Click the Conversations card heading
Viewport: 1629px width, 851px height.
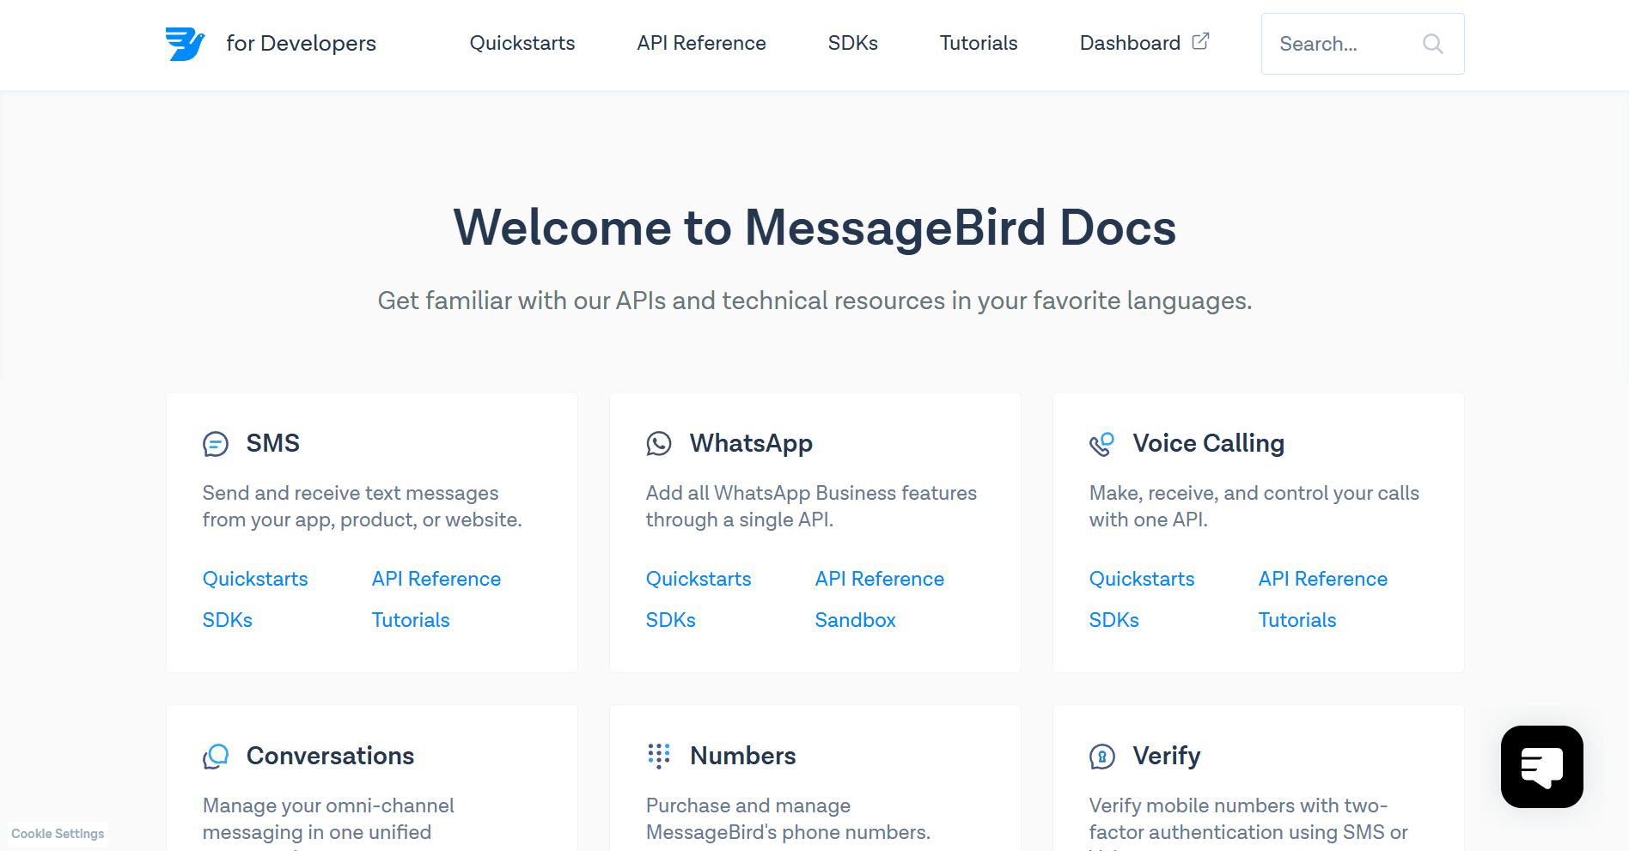331,756
